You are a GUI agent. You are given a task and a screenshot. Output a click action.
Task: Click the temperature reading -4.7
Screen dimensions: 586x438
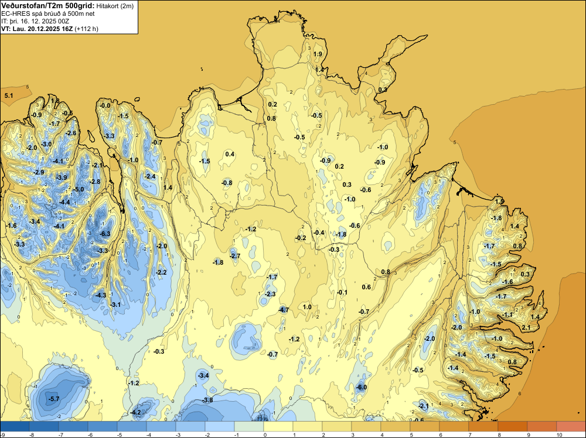click(284, 310)
